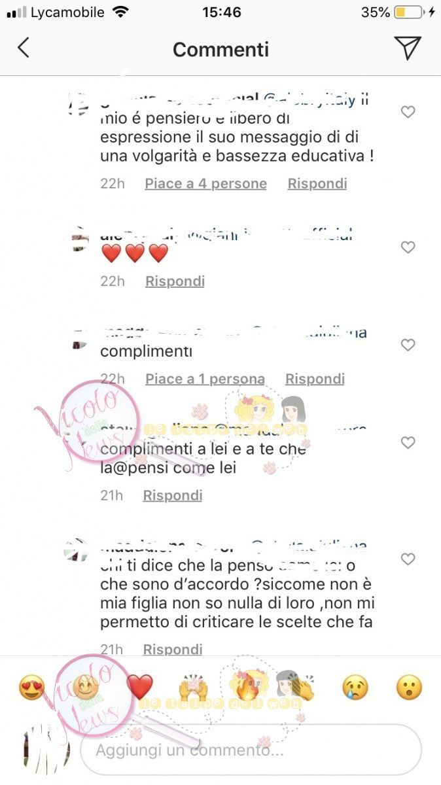
Task: Like the 'non è mia figlia' comment
Action: tap(408, 559)
